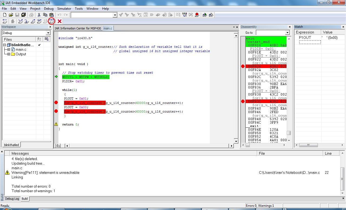The width and height of the screenshot is (346, 210).
Task: Close the Disassembly panel
Action: click(290, 27)
